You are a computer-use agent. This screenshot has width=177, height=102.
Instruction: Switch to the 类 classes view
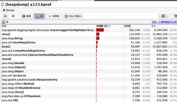coord(40,16)
